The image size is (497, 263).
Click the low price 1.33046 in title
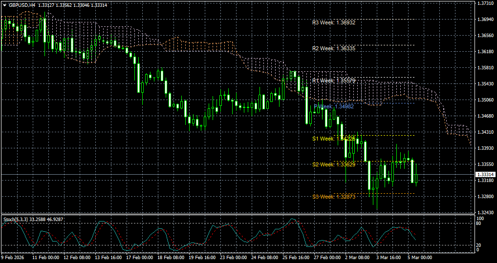pos(81,5)
